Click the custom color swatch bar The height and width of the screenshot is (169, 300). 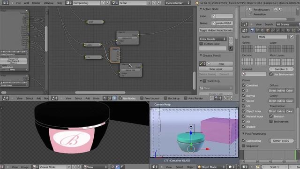[212, 48]
